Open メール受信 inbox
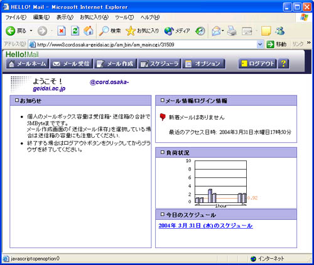The width and height of the screenshot is (314, 265). [x=72, y=64]
